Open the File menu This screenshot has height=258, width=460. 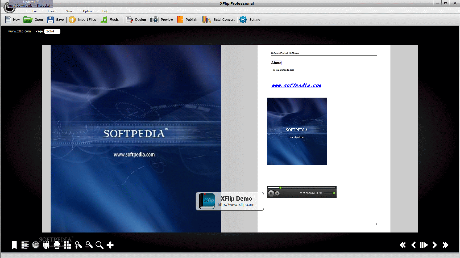35,11
